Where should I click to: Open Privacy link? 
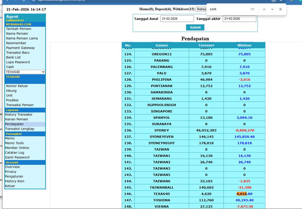point(11,171)
